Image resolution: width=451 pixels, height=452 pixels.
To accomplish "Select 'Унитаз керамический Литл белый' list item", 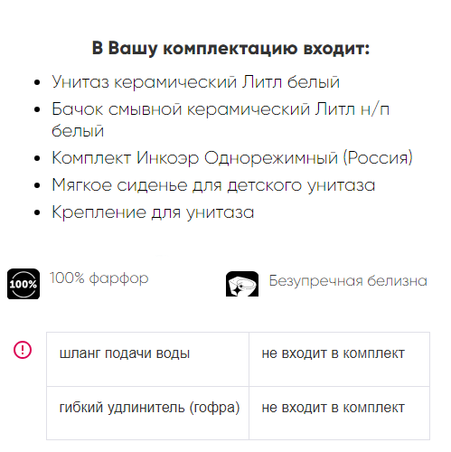I will [196, 81].
